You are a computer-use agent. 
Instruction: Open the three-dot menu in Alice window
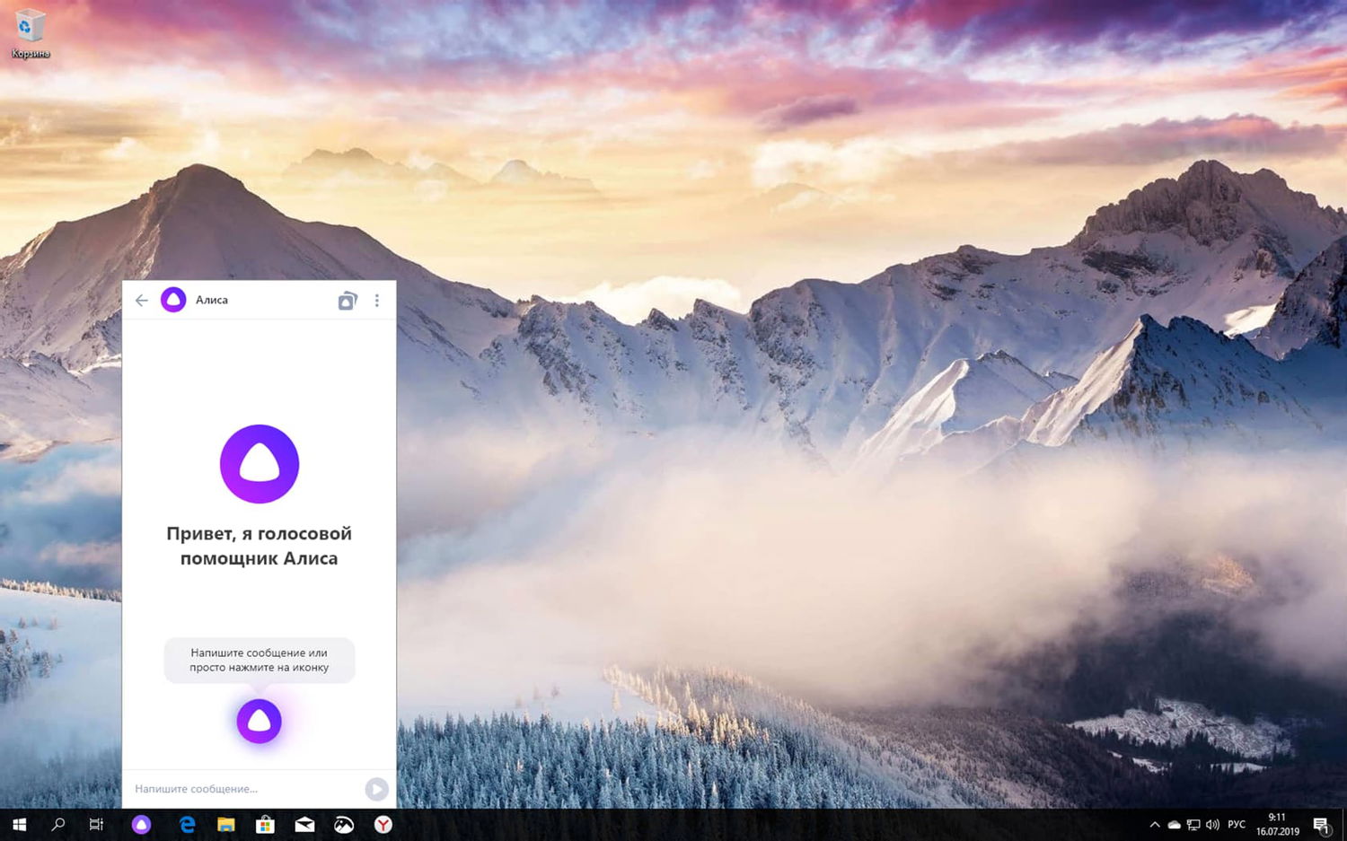pos(377,300)
